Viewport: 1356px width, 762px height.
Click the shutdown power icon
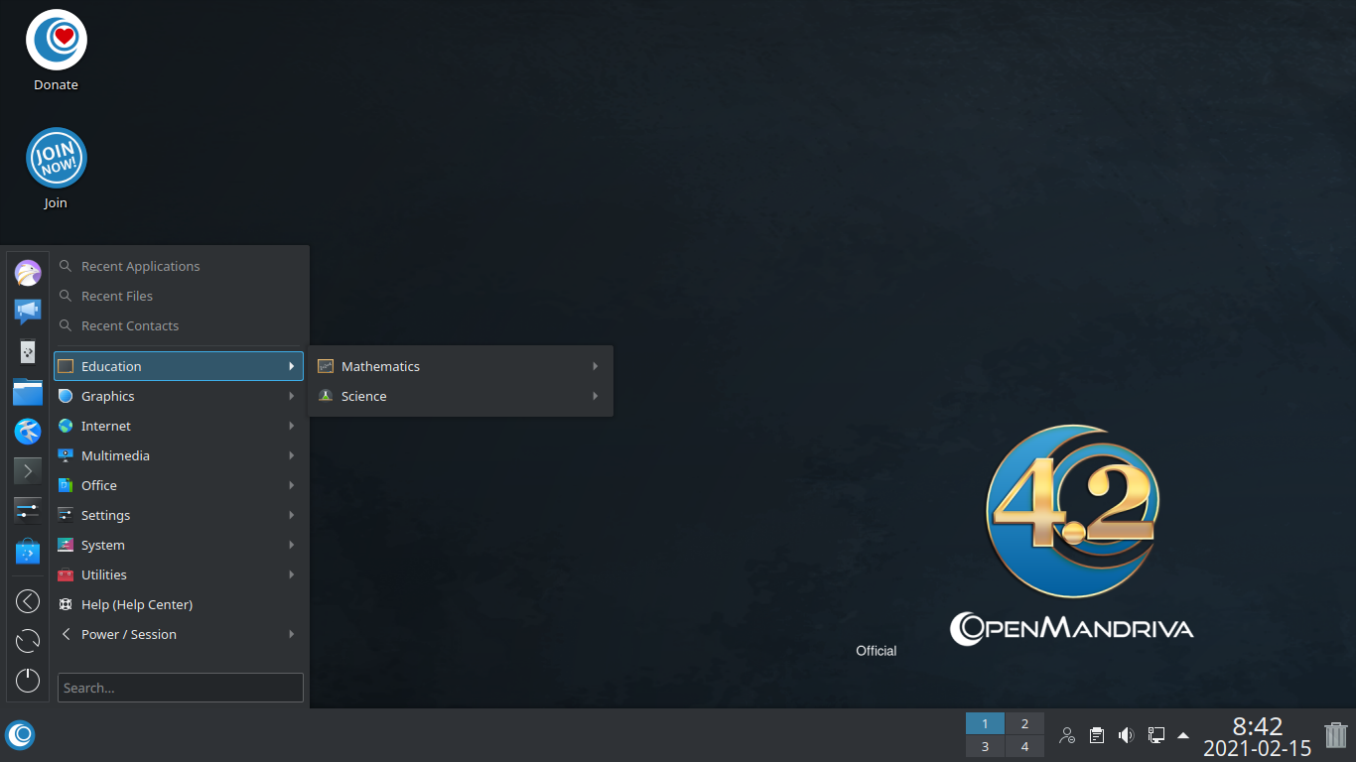pos(28,681)
